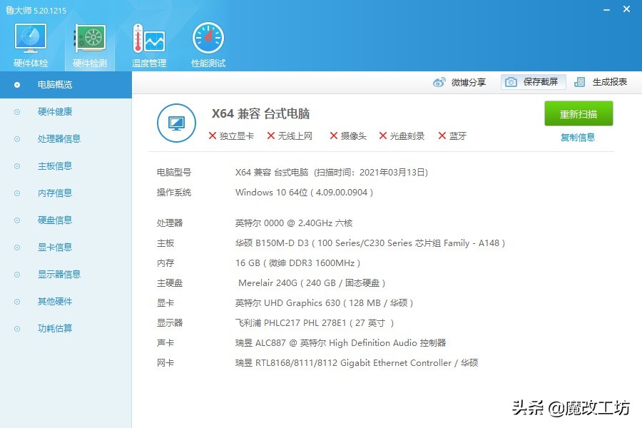Click the 飞利浦 PHLC217 monitor value
This screenshot has width=642, height=428.
click(315, 323)
